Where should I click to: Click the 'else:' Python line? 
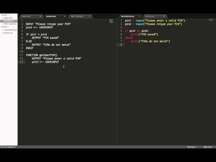[129, 38]
